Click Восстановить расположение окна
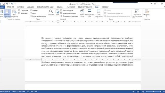The image size is (165, 93). [x=117, y=16]
